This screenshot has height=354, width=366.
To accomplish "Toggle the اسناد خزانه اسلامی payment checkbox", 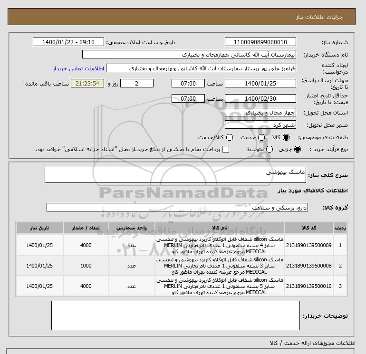I will [226, 149].
